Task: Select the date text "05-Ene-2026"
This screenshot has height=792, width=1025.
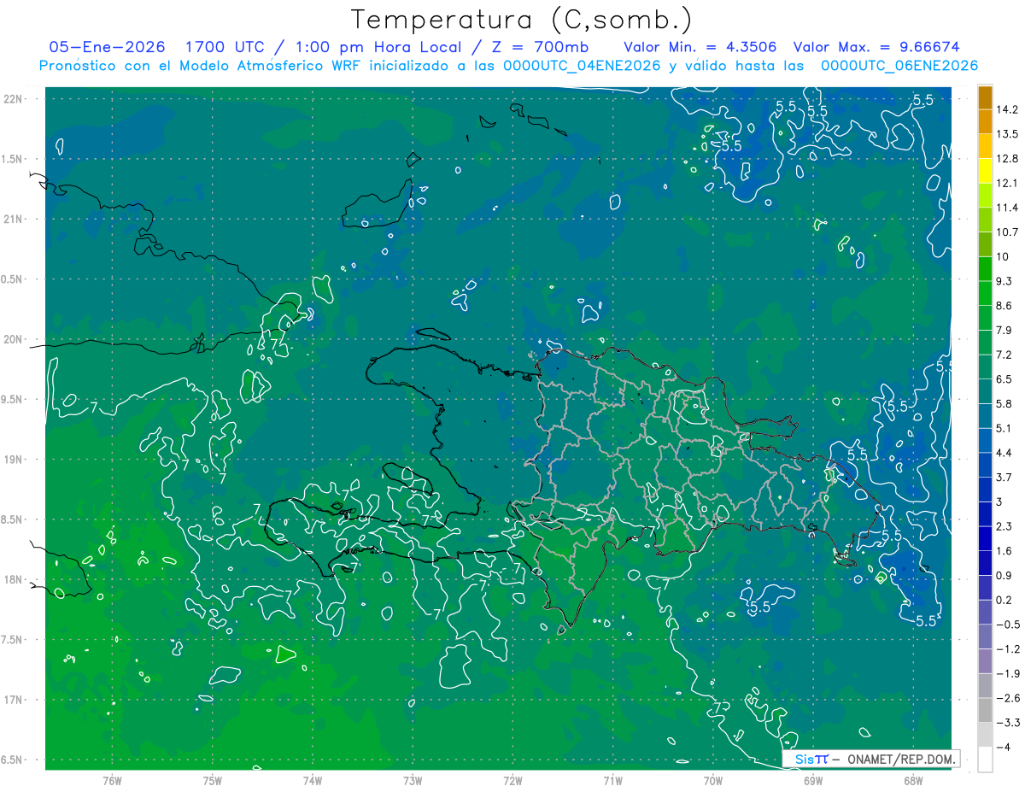Action: tap(108, 47)
